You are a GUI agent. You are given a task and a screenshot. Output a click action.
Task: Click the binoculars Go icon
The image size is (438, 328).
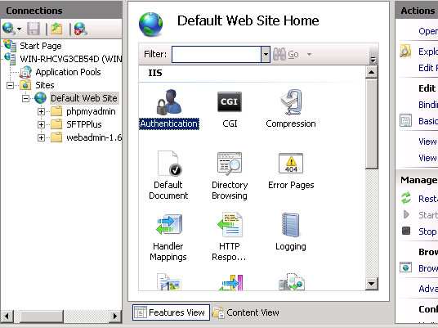pos(279,54)
